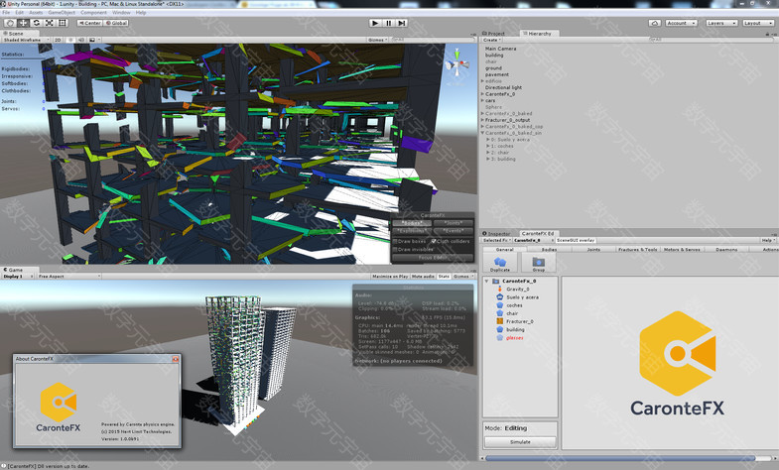Open the Layout dropdown
Screen dimensions: 779x470
tap(757, 23)
